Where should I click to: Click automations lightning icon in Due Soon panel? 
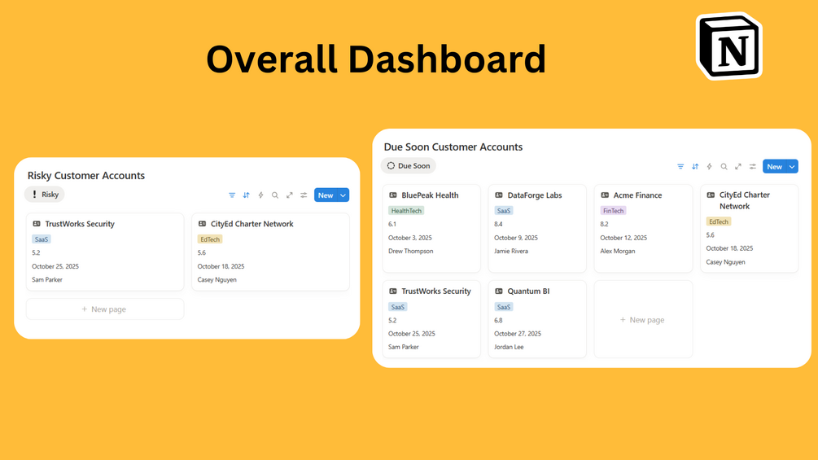pos(710,166)
